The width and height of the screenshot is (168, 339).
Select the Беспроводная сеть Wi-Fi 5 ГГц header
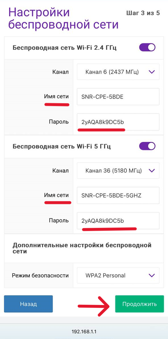pos(62,146)
